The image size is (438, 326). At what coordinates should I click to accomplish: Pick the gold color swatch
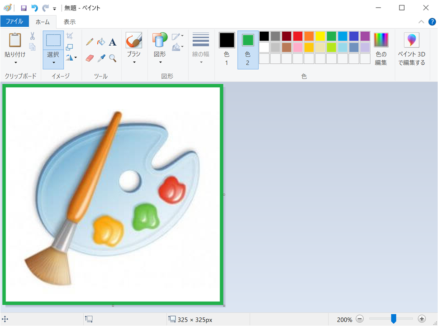tap(309, 48)
